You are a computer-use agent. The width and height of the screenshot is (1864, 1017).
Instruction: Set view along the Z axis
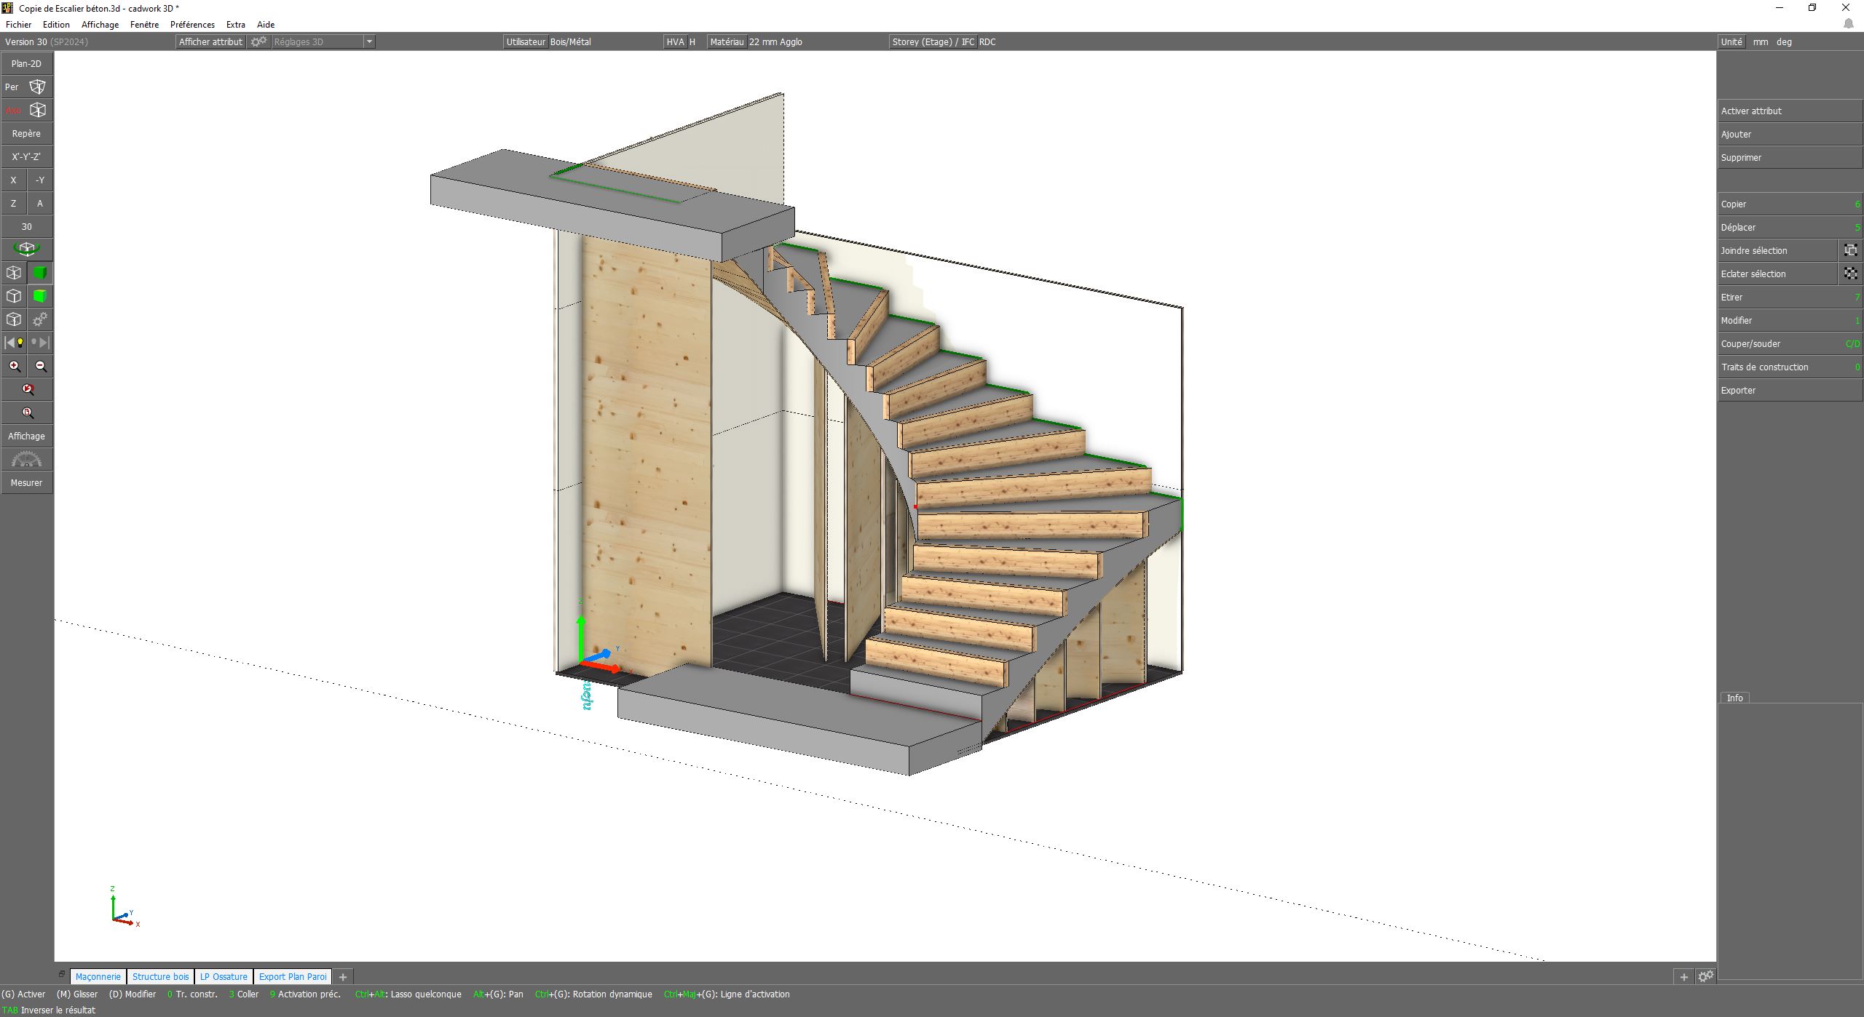(x=14, y=204)
